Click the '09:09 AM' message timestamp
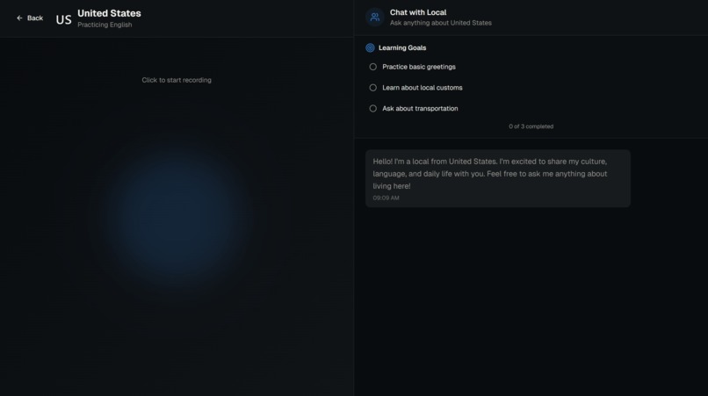Screen dimensions: 708x396 (386, 198)
